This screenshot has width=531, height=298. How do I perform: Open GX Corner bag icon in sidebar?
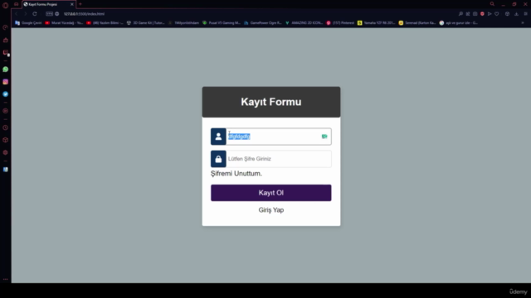click(6, 41)
